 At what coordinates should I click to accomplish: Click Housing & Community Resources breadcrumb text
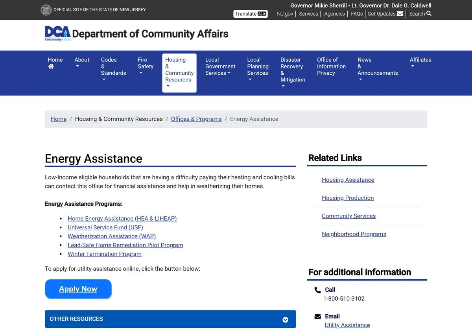(x=119, y=119)
